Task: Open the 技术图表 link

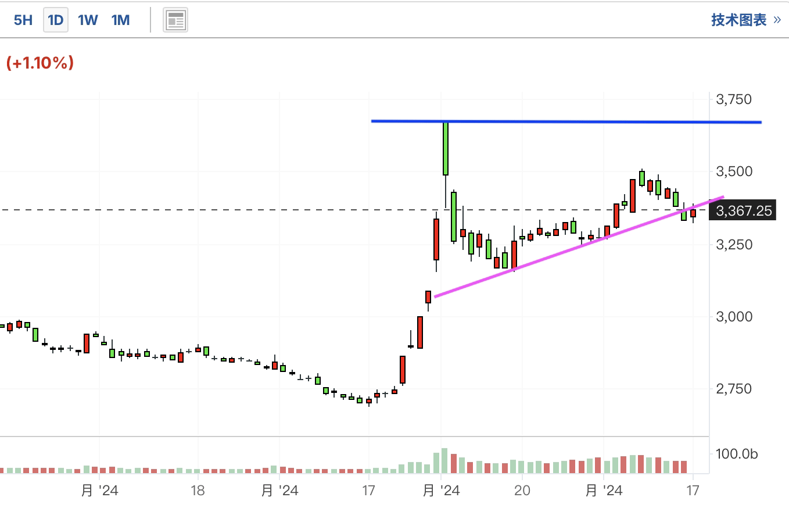Action: pos(746,20)
